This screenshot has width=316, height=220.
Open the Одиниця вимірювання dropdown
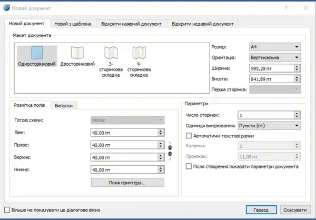(269, 126)
